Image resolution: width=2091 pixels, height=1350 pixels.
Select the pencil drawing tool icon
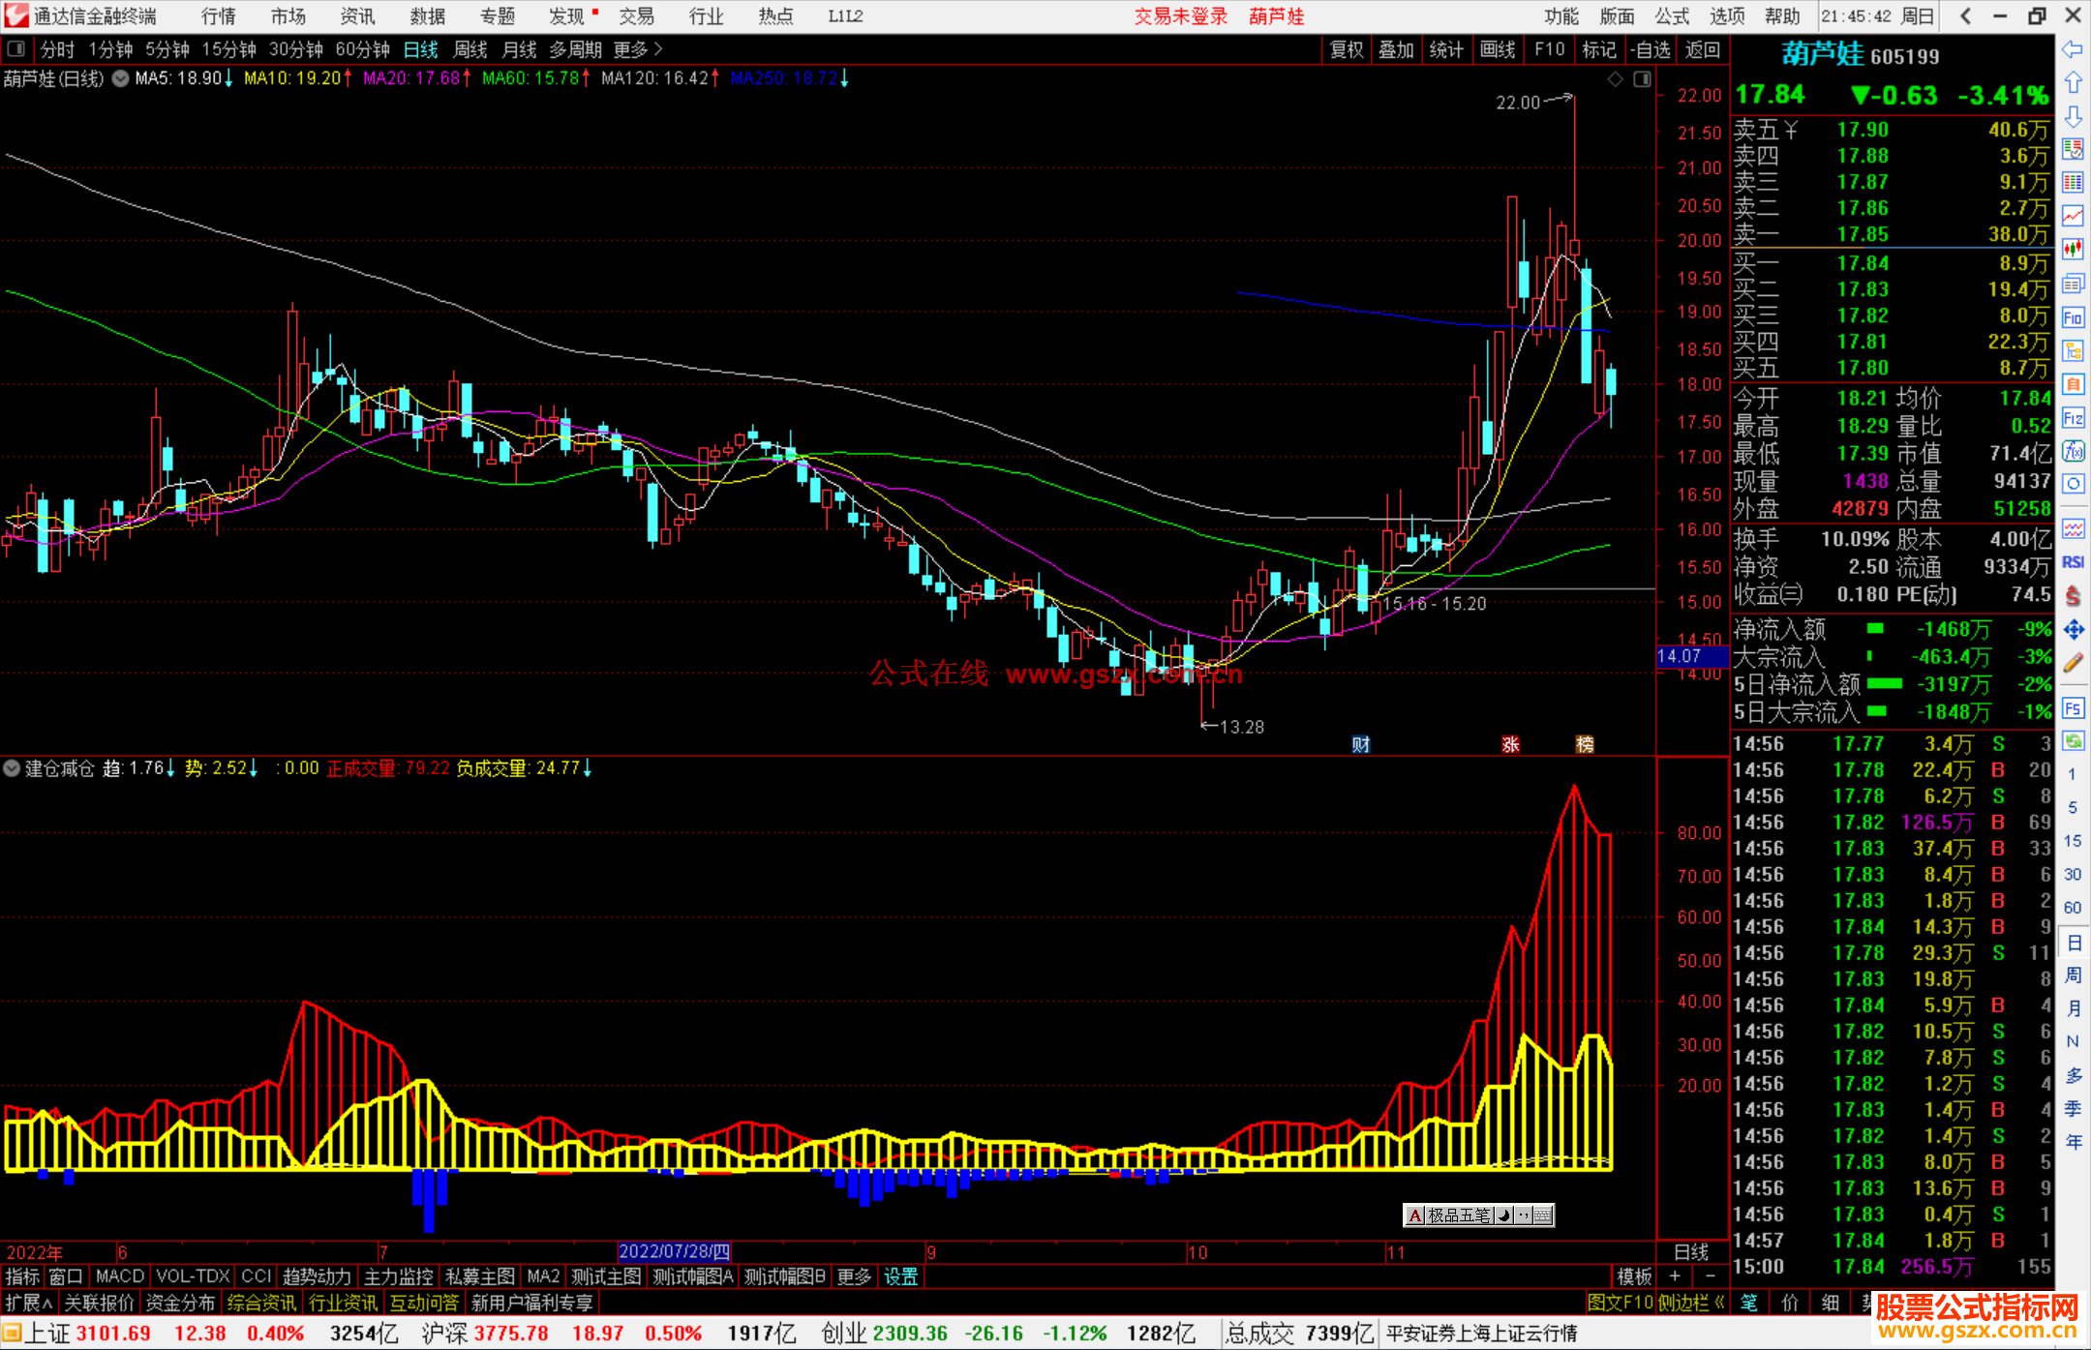point(2073,664)
